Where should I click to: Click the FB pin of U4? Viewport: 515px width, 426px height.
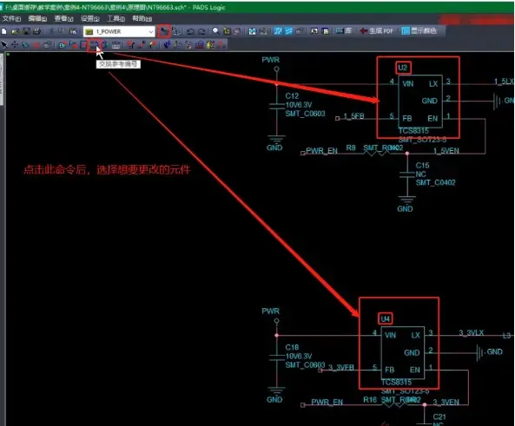(x=390, y=370)
